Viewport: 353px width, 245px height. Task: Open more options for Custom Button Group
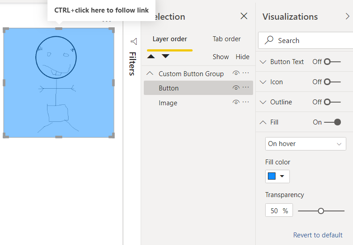[x=245, y=73]
